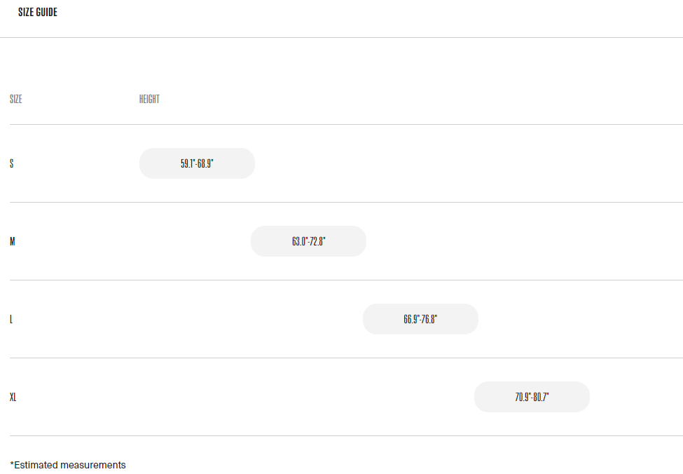Click the 63.0"-72.8" height range pill
This screenshot has height=474, width=683.
pyautogui.click(x=308, y=242)
